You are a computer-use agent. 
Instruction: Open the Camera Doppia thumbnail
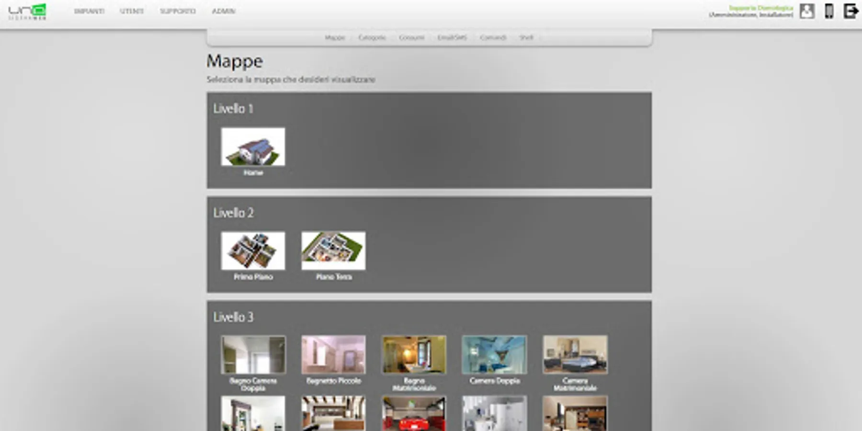click(x=494, y=354)
